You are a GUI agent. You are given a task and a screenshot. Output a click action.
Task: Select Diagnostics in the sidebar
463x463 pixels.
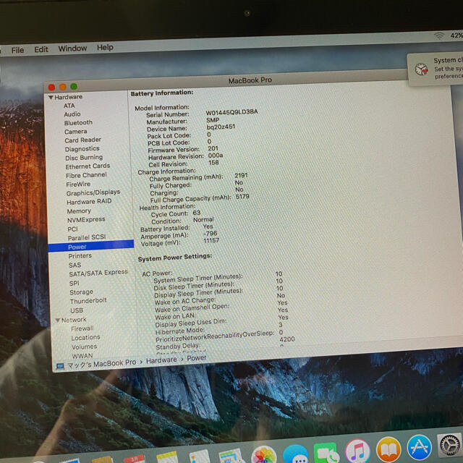click(82, 149)
